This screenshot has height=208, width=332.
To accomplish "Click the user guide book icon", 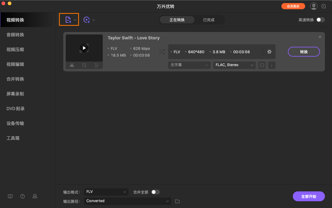I will click(x=10, y=196).
